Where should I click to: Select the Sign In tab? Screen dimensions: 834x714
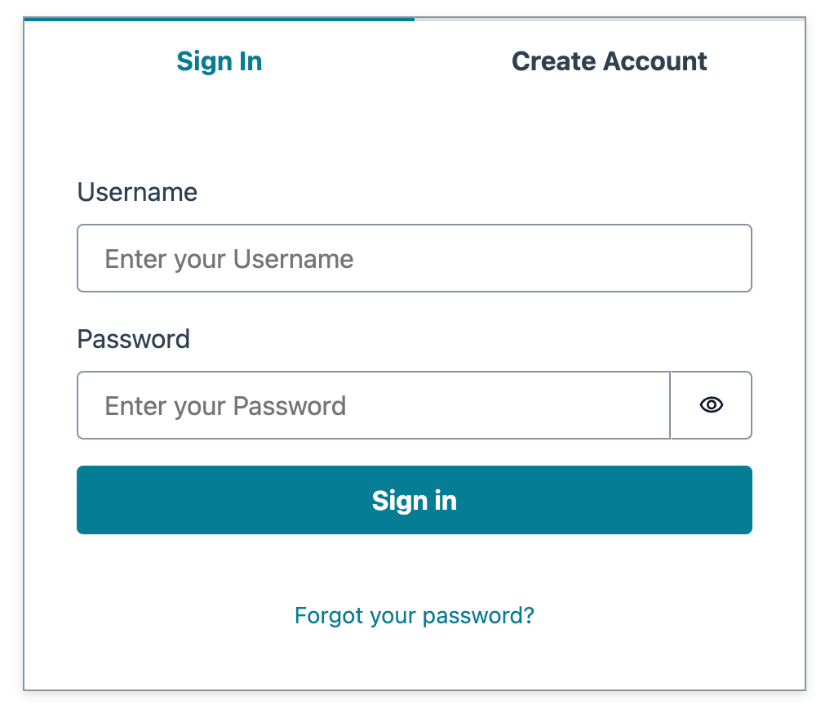pos(220,61)
